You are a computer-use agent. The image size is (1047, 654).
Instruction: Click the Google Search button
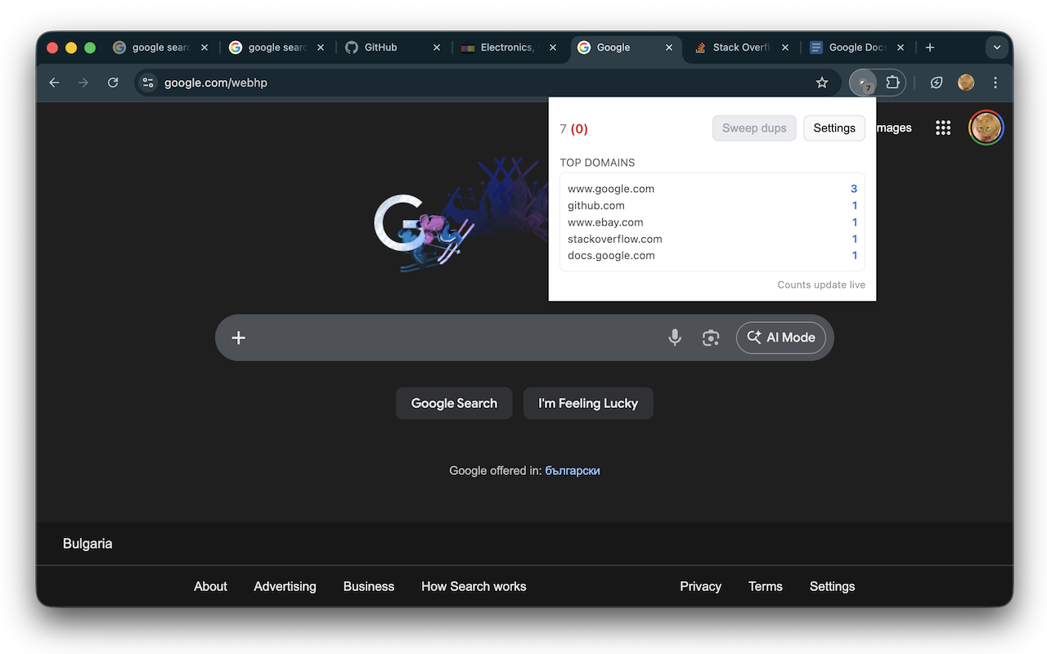coord(454,403)
